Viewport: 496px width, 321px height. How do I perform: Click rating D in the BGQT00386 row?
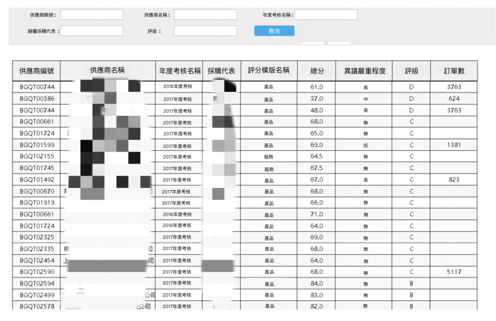tap(411, 99)
